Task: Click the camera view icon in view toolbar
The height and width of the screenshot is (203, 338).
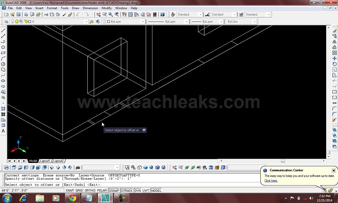Action: coord(78,167)
